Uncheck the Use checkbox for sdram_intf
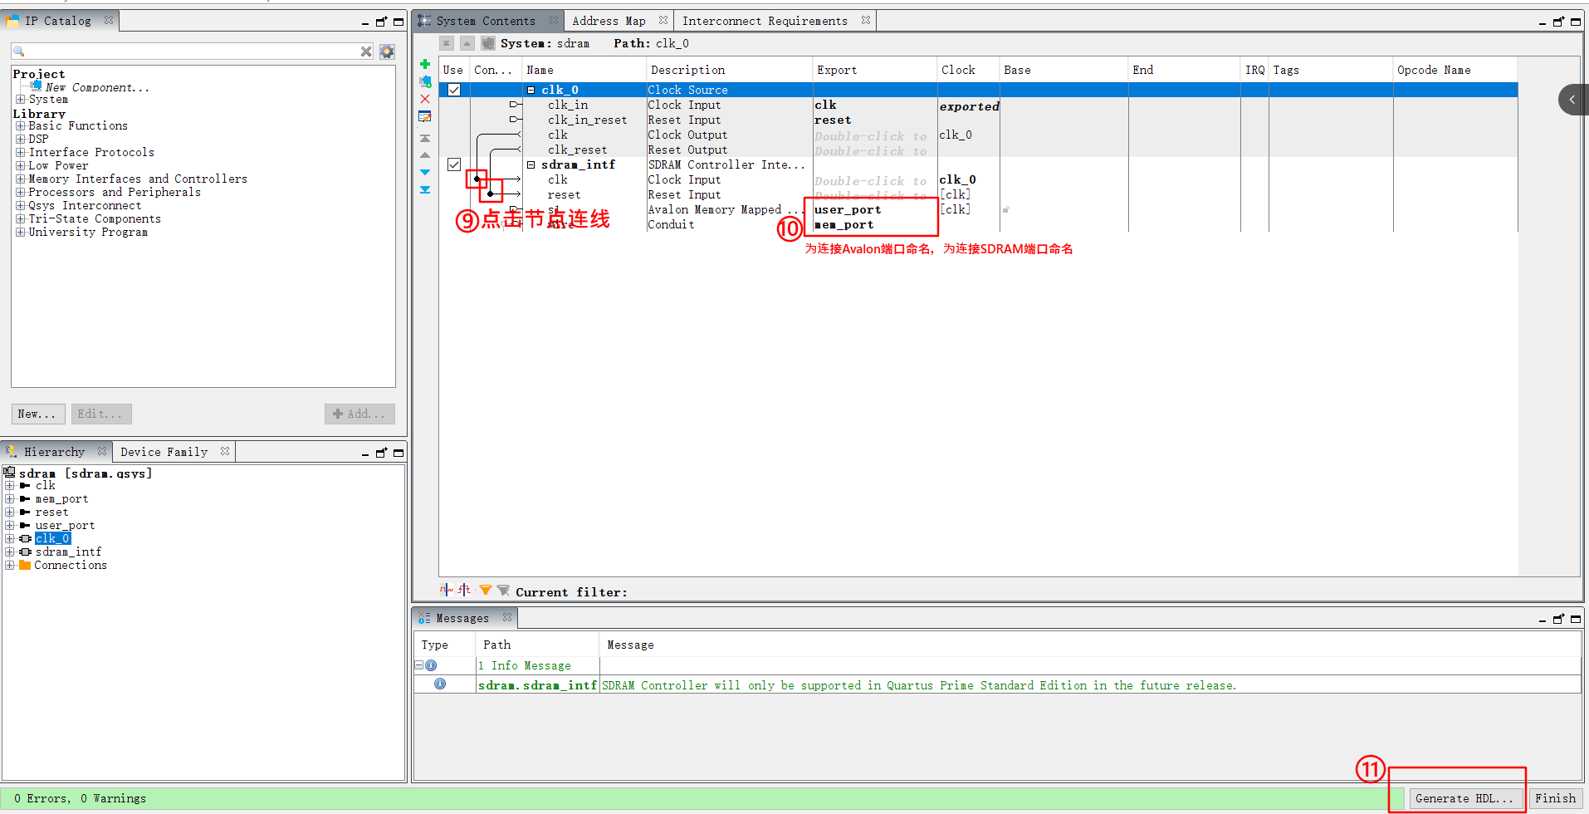This screenshot has width=1589, height=814. click(454, 164)
